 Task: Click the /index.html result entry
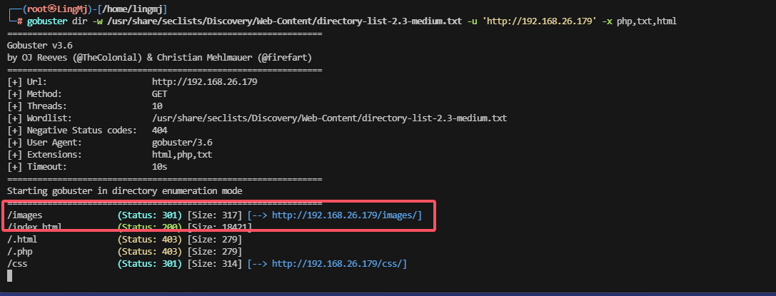click(40, 227)
